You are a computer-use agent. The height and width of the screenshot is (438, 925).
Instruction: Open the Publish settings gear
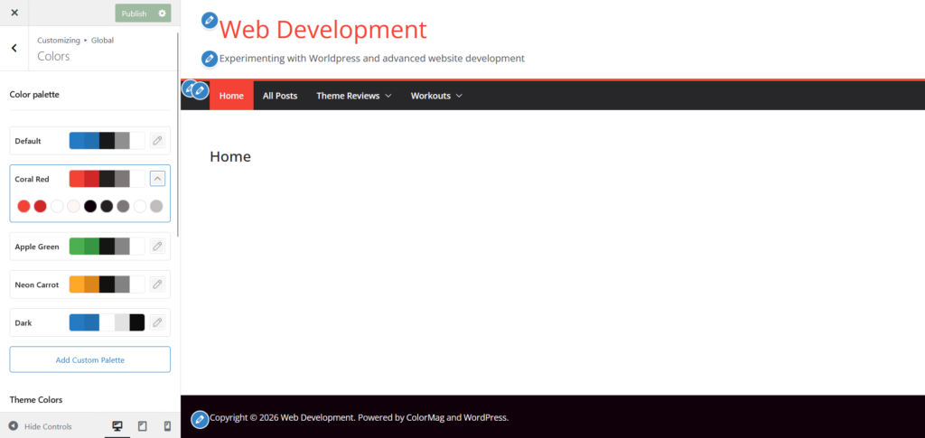[163, 14]
